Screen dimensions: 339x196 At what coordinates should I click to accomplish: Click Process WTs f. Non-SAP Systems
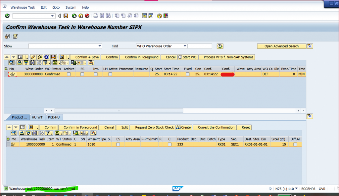coord(226,57)
